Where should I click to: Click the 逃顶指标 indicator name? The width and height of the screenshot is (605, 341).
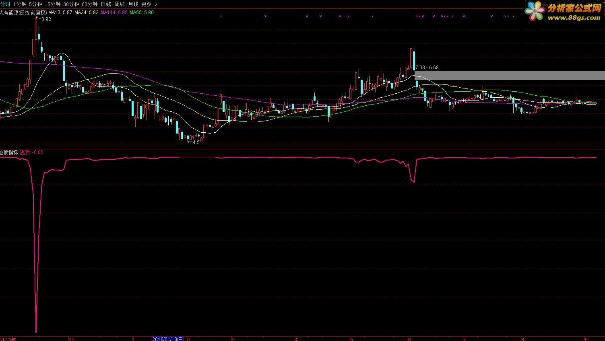pyautogui.click(x=9, y=152)
